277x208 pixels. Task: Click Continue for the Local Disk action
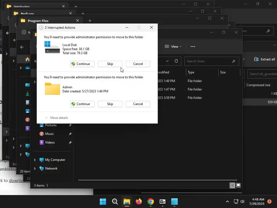click(x=82, y=64)
